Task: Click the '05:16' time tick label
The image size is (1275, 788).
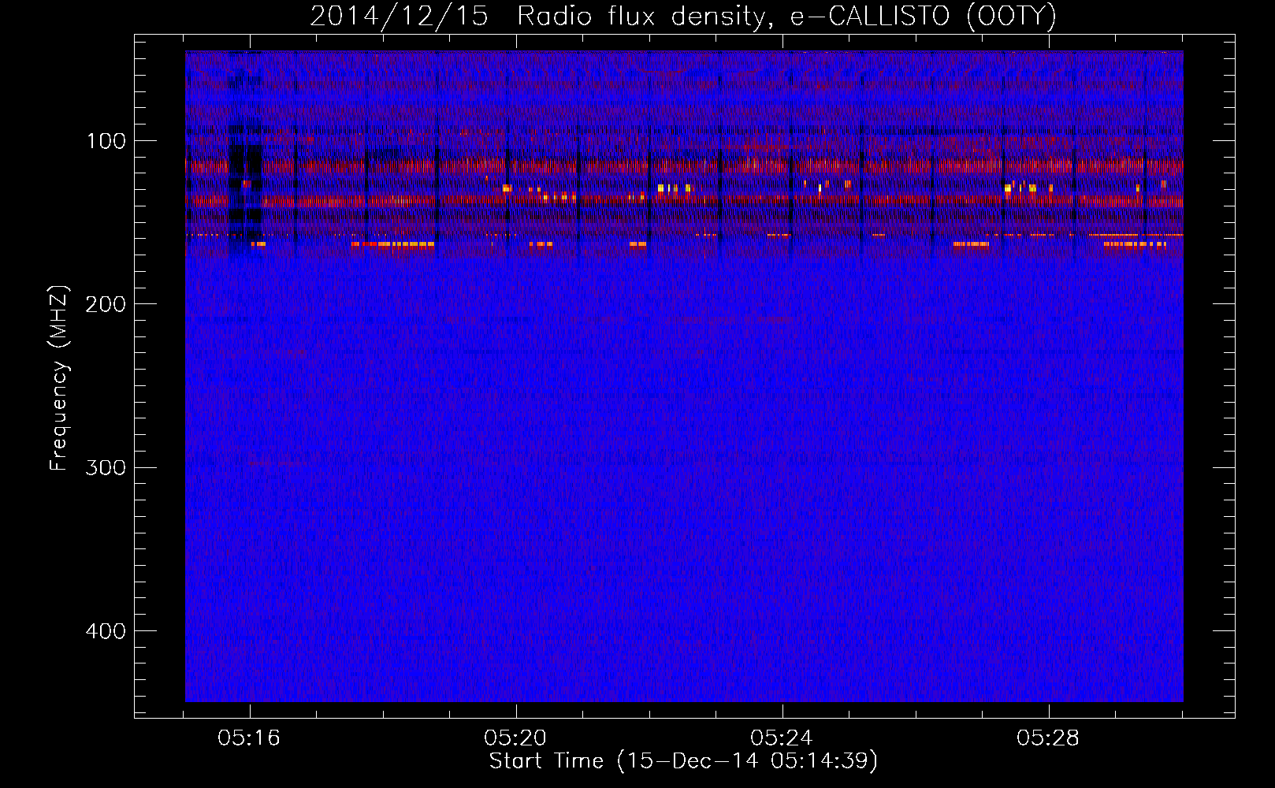Action: click(x=249, y=738)
